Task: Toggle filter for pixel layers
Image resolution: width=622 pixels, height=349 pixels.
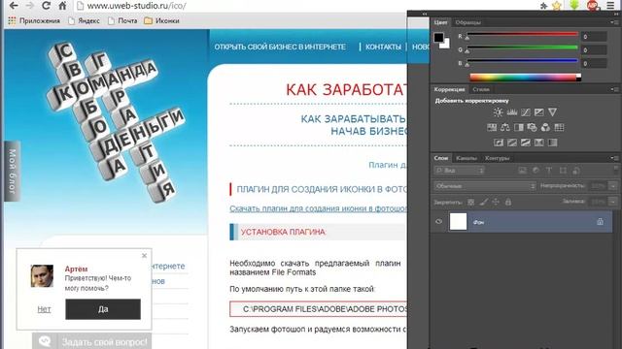Action: 523,171
